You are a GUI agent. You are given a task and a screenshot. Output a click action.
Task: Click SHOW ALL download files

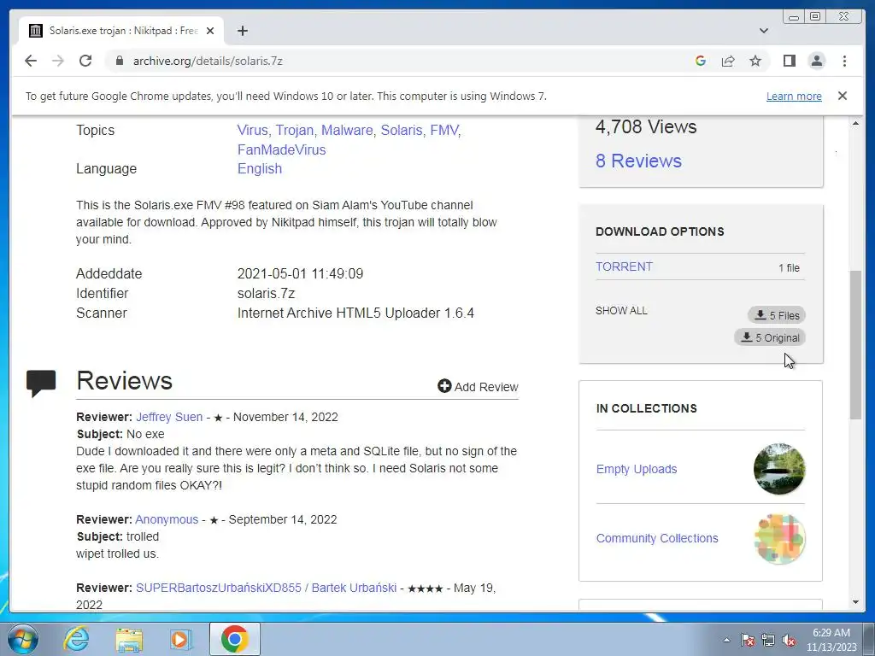point(621,311)
